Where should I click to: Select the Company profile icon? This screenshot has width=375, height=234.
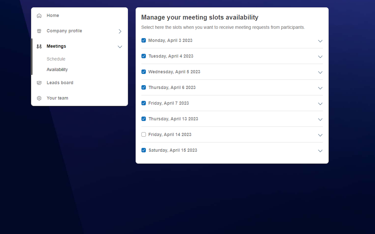pos(39,31)
